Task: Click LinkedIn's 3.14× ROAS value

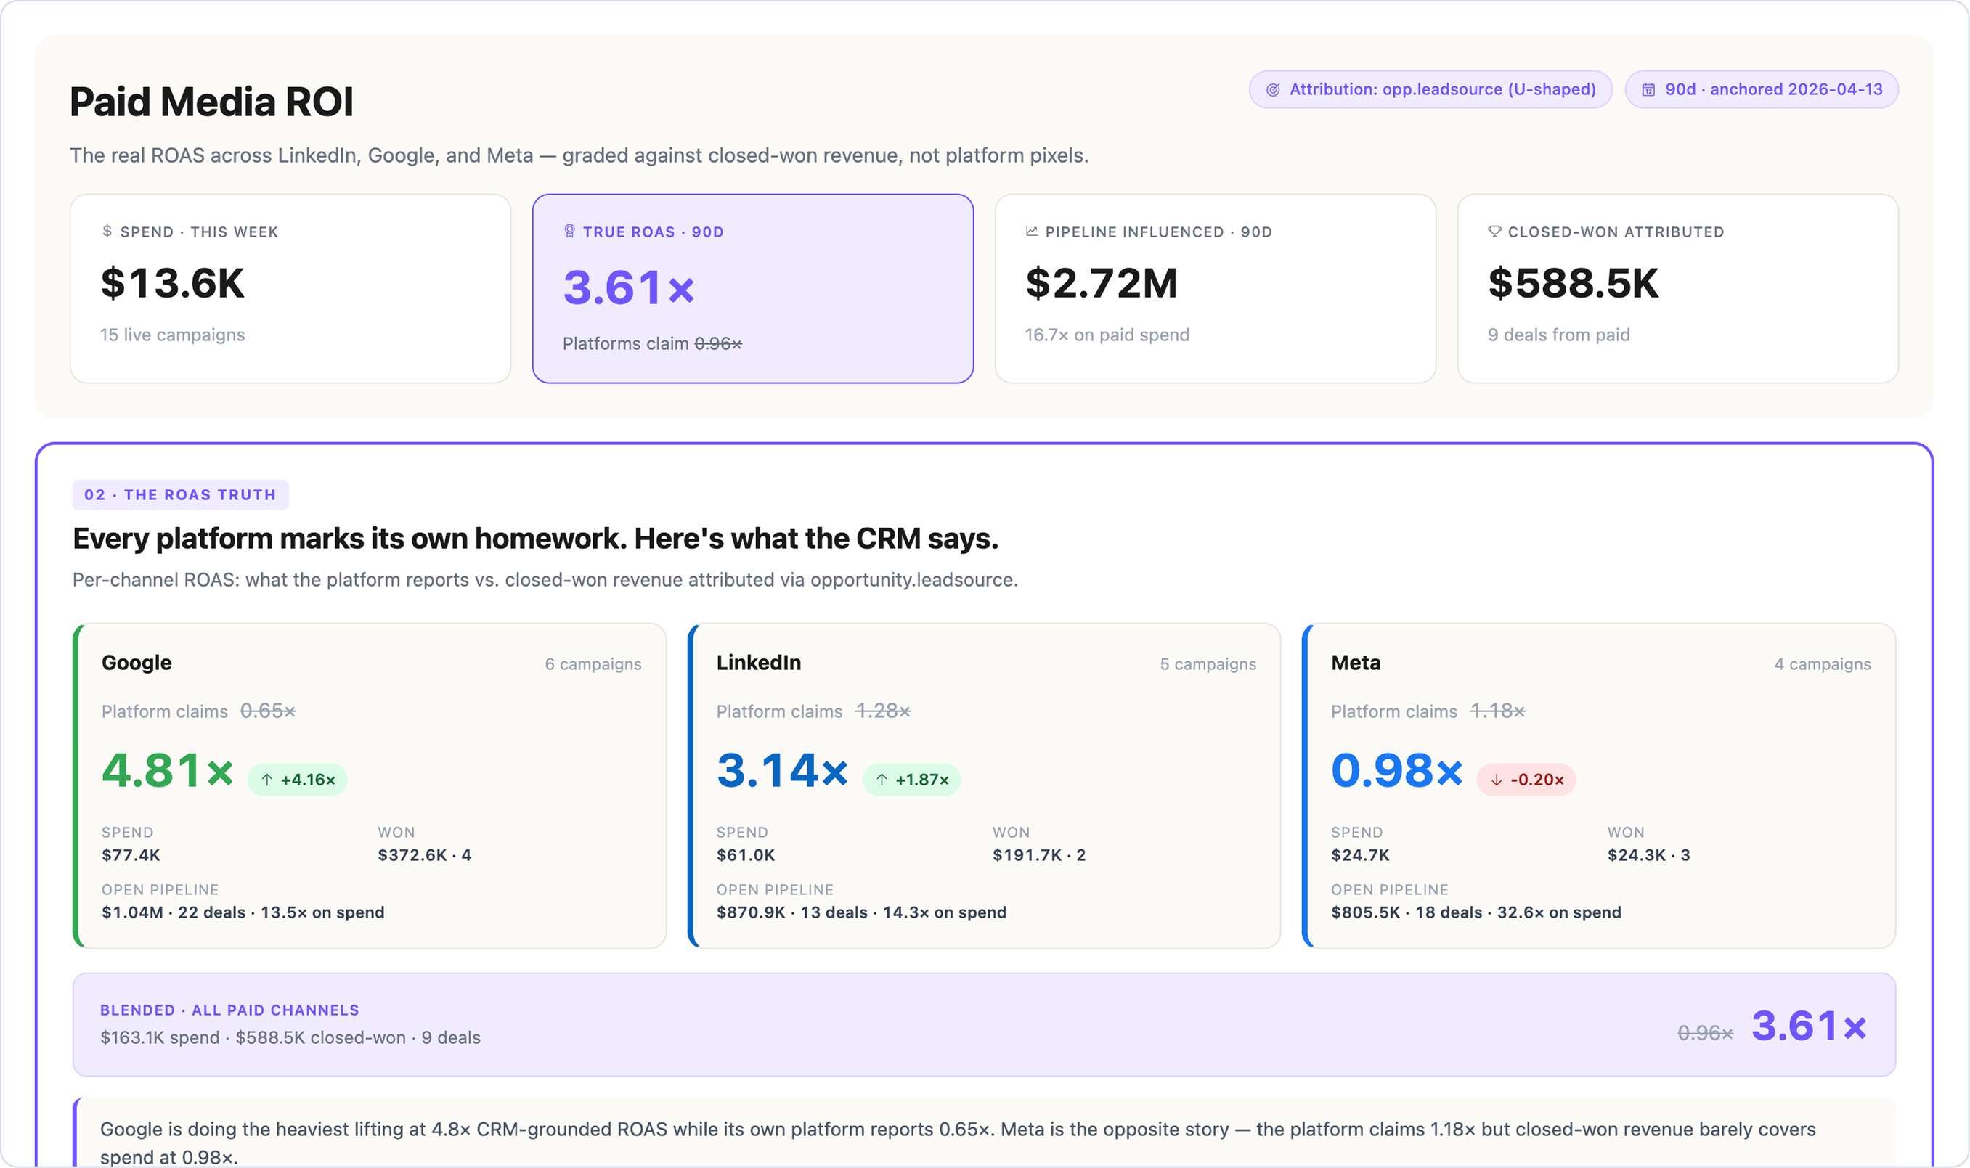Action: pos(783,770)
